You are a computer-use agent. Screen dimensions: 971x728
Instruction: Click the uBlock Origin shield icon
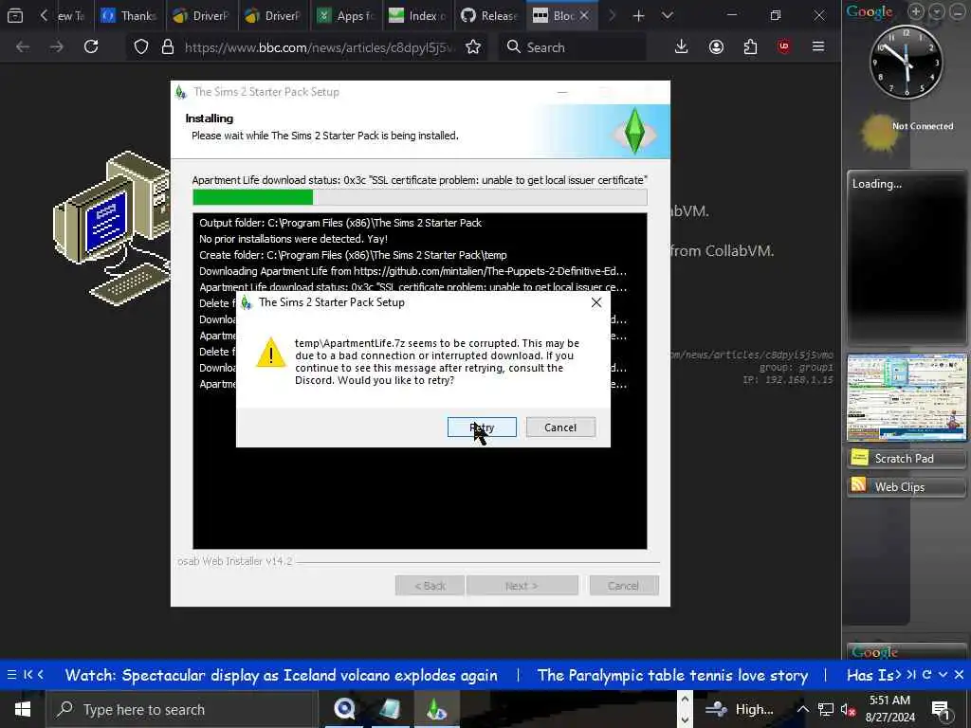tap(784, 47)
